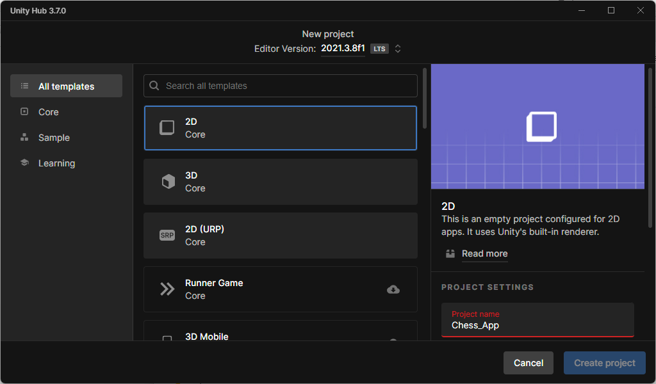Click the 2D template preview image

click(x=537, y=126)
